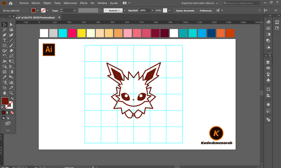Select the Eraser tool

11,51
